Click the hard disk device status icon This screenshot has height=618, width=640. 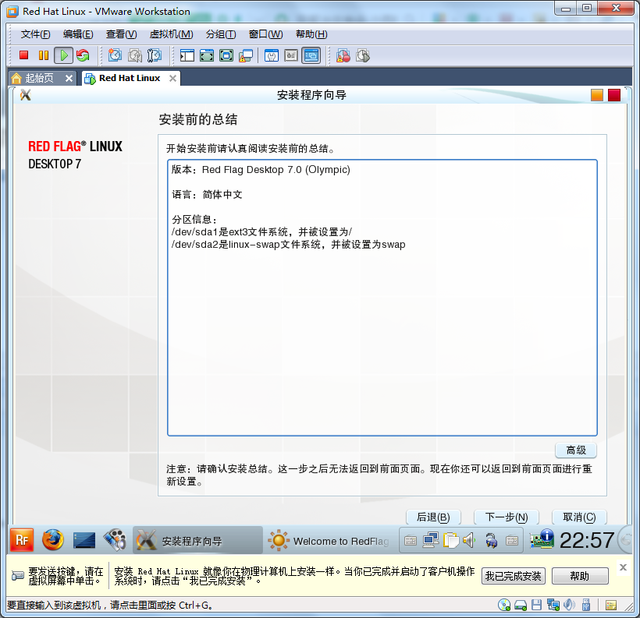click(521, 605)
